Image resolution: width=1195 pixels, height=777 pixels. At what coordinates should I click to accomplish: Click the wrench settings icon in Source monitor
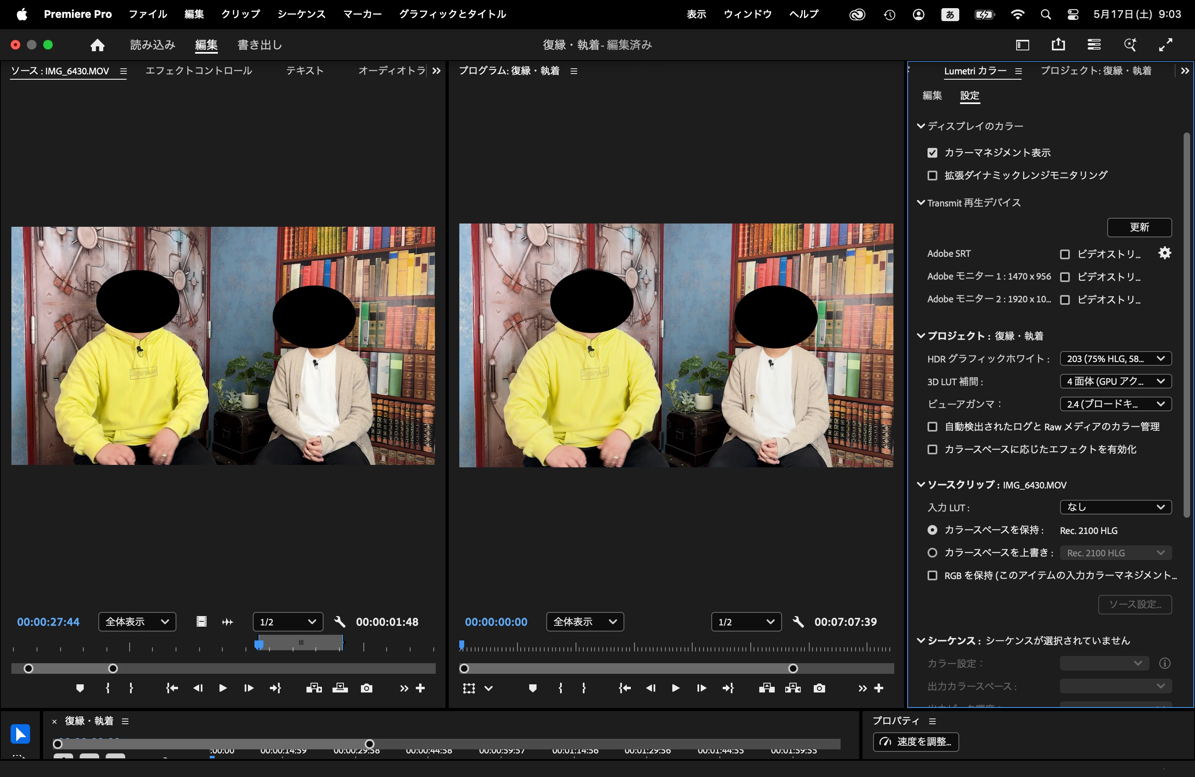point(340,622)
